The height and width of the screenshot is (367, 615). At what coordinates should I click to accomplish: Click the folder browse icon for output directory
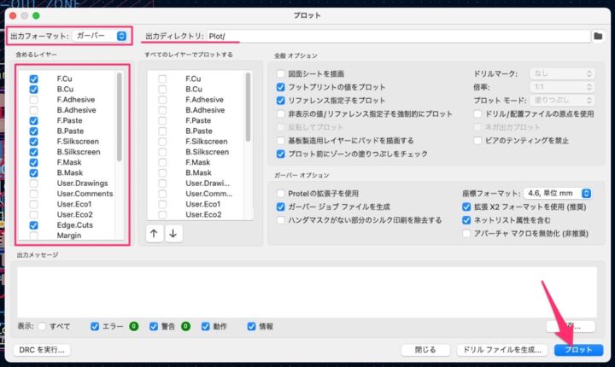(x=599, y=36)
